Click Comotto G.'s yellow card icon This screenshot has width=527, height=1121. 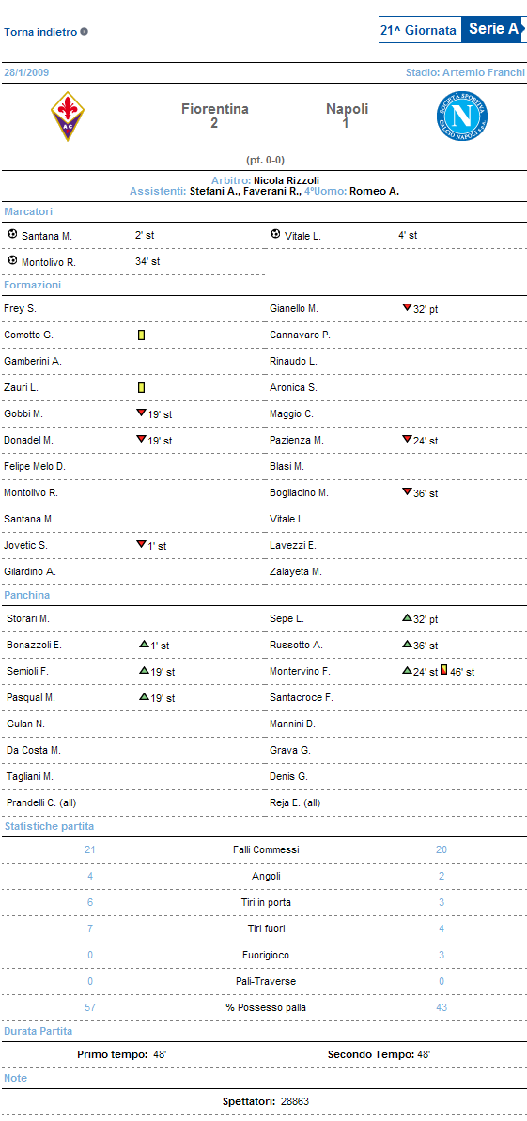[x=142, y=335]
